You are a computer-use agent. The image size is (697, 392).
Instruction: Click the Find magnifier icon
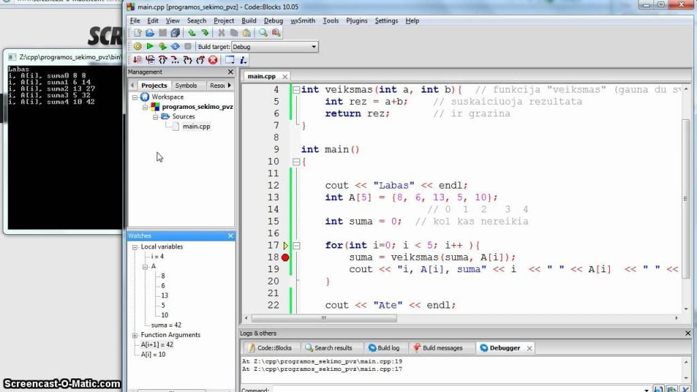pyautogui.click(x=263, y=33)
